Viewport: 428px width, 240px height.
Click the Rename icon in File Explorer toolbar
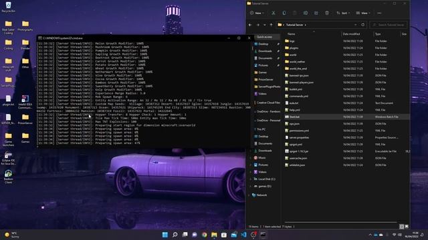click(x=306, y=13)
